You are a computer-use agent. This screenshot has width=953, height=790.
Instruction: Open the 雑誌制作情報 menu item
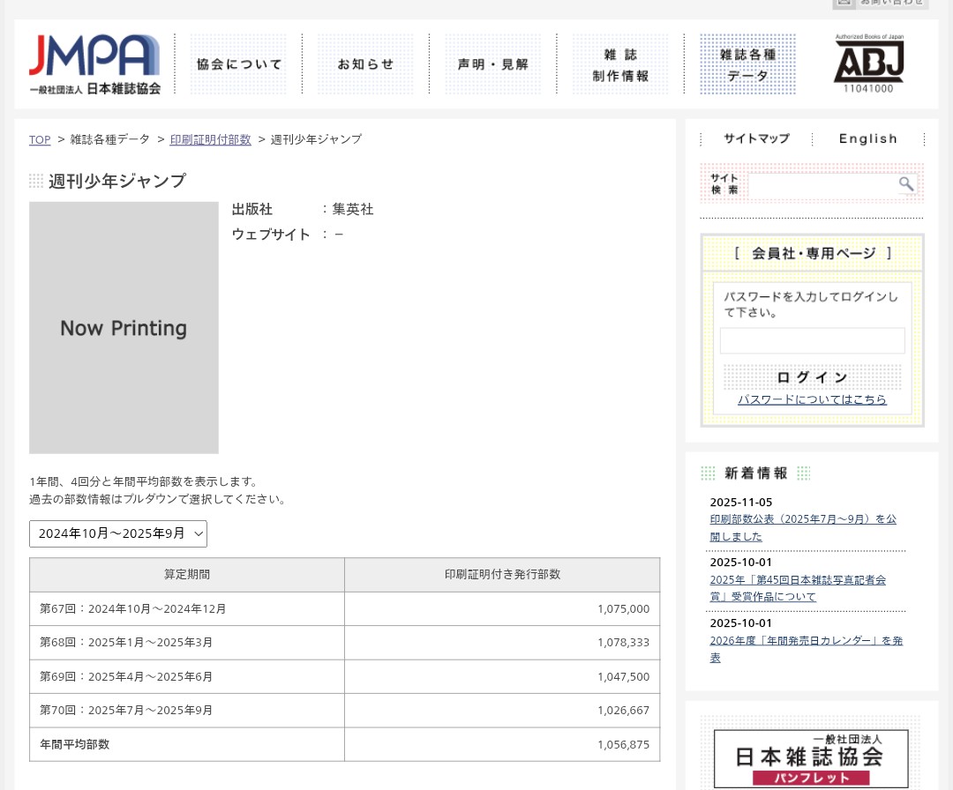(x=620, y=64)
